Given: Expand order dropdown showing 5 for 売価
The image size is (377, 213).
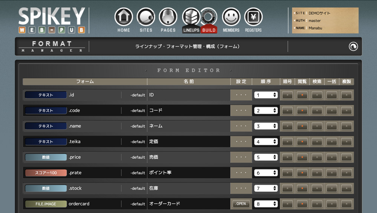Looking at the screenshot, I should tap(266, 157).
